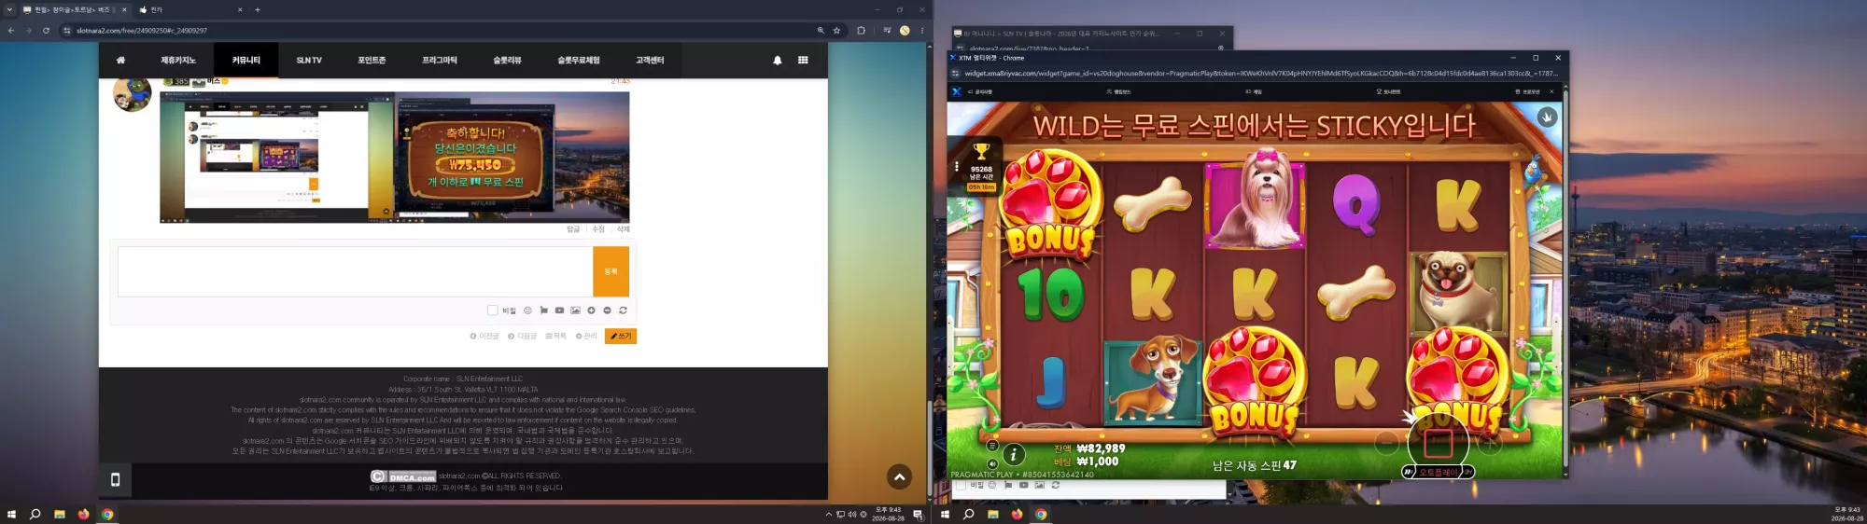Tick the 비밀 checkbox in the background window
The width and height of the screenshot is (1867, 524).
[x=961, y=485]
